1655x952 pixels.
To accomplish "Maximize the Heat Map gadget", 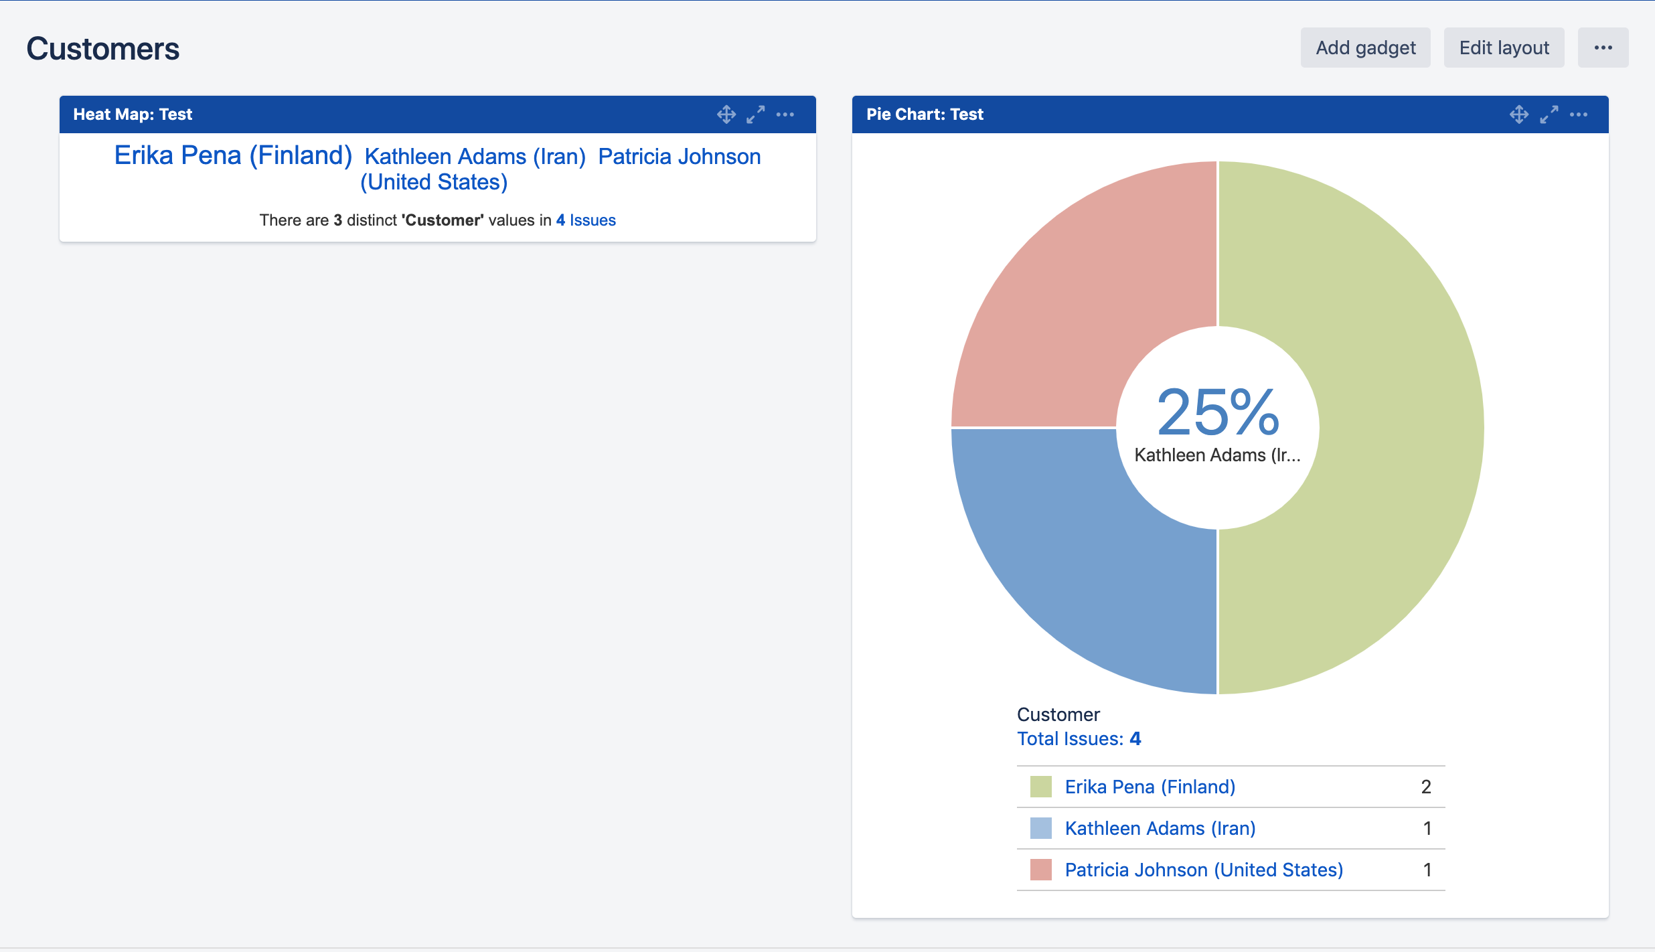I will pos(755,114).
